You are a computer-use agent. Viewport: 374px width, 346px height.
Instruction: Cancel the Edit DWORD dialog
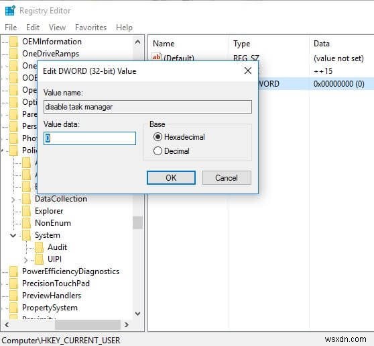tap(227, 177)
